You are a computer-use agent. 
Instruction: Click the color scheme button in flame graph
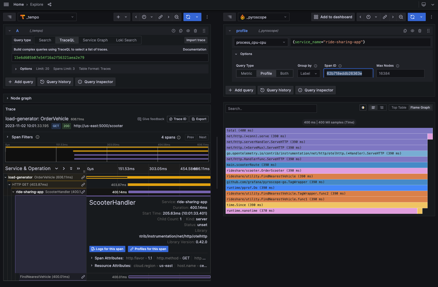363,108
